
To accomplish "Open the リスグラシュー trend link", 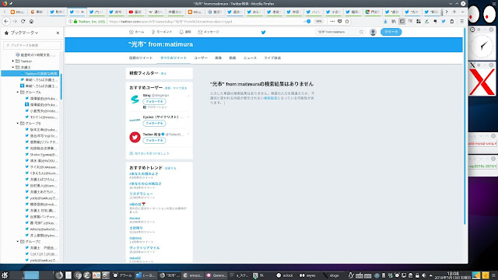I will 141,194.
